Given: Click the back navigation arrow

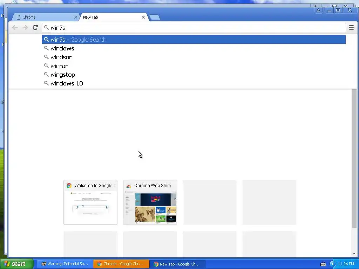Looking at the screenshot, I should coord(15,28).
